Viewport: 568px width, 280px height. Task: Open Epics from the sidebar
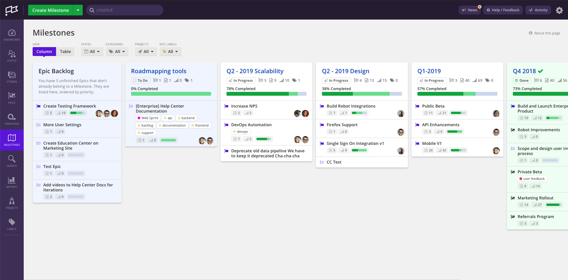[12, 98]
